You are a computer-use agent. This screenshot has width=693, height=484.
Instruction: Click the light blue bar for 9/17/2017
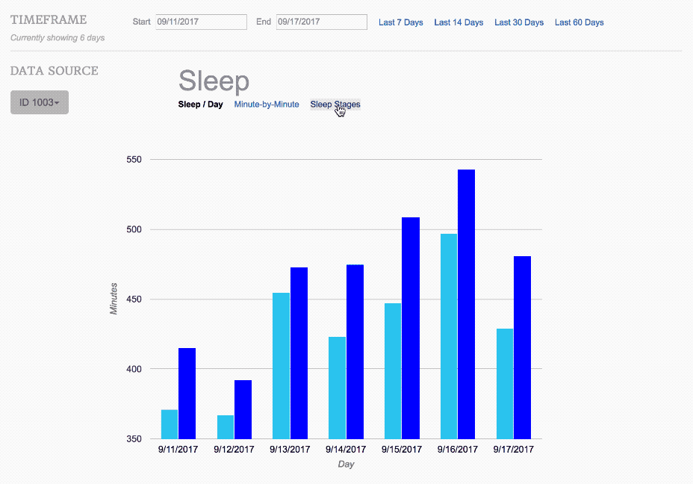click(505, 384)
